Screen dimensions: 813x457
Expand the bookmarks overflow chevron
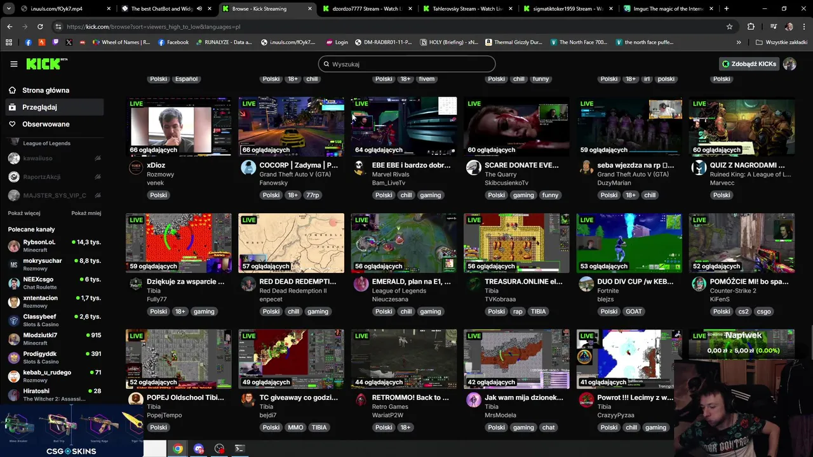(x=738, y=42)
